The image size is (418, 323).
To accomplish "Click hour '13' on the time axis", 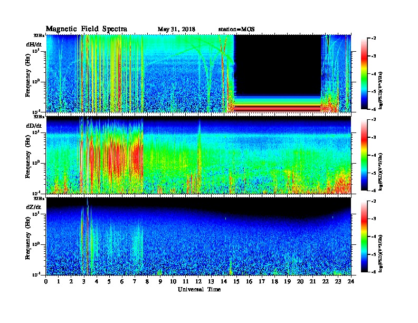I will pyautogui.click(x=211, y=281).
